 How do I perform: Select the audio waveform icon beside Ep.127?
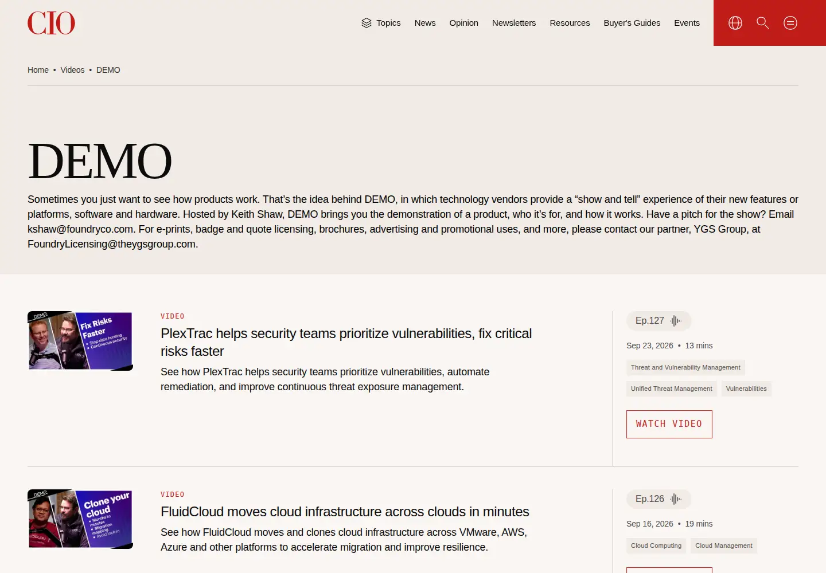(676, 321)
